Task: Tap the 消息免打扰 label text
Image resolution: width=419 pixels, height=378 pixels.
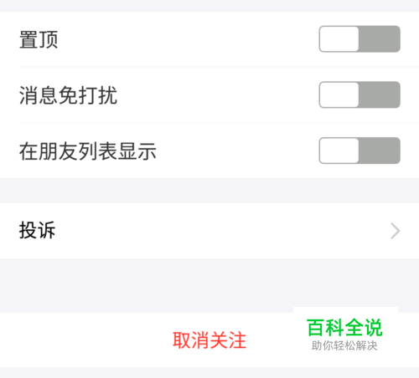Action: (68, 95)
